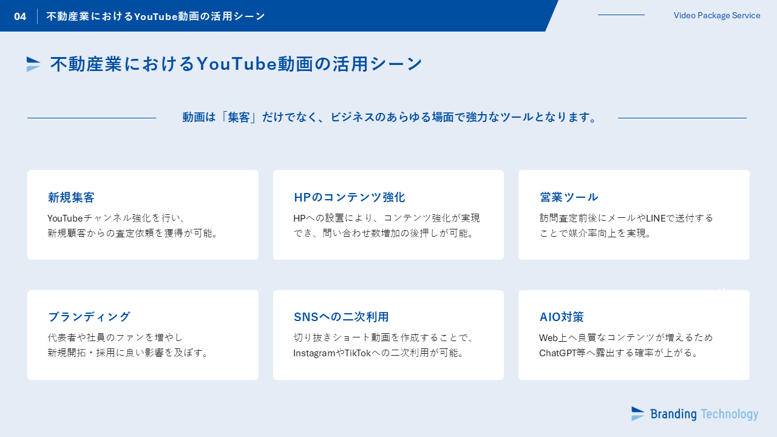This screenshot has height=437, width=777.
Task: Click the right horizontal divider line beside the tagline
Action: coord(682,117)
